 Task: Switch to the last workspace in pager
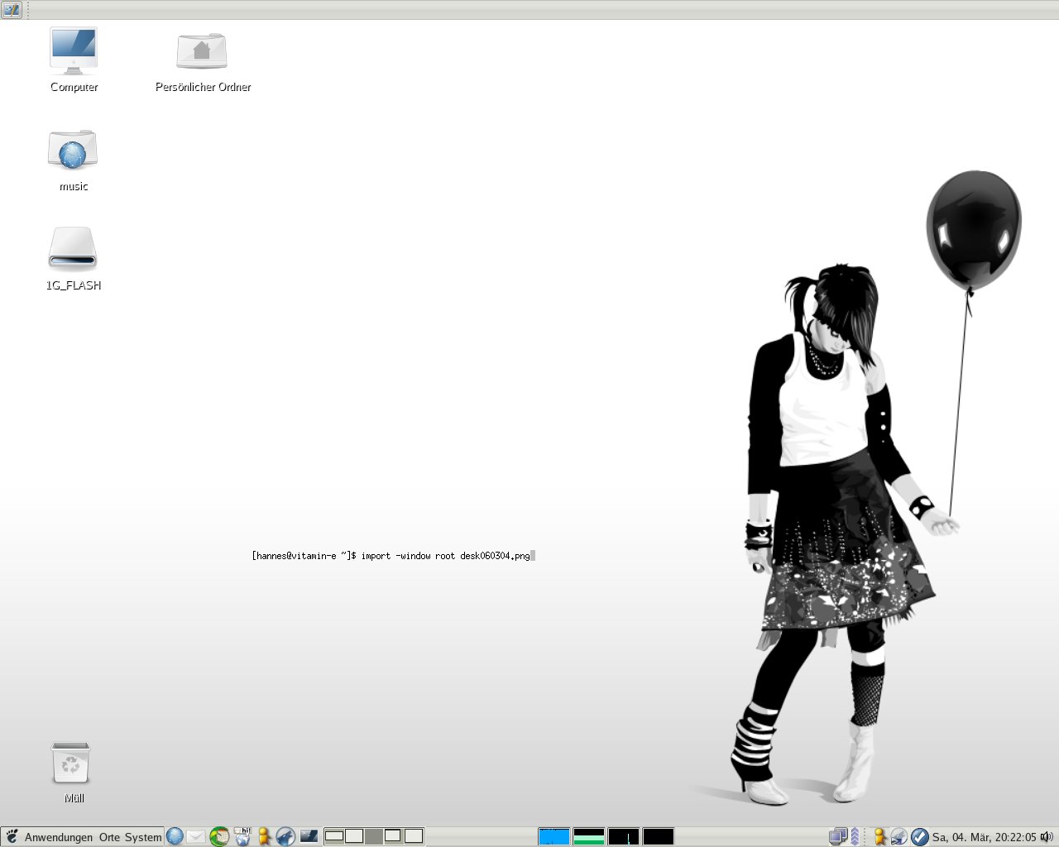414,836
